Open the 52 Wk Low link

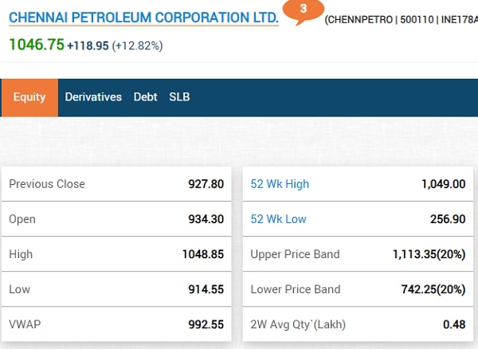tap(278, 219)
